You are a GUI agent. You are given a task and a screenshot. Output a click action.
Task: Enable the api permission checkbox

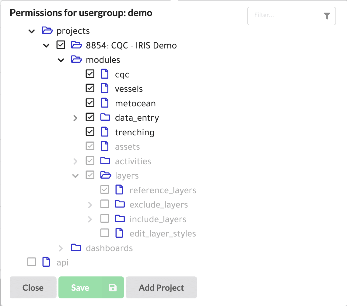(x=32, y=262)
